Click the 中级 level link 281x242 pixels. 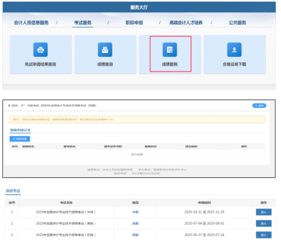[x=135, y=212]
